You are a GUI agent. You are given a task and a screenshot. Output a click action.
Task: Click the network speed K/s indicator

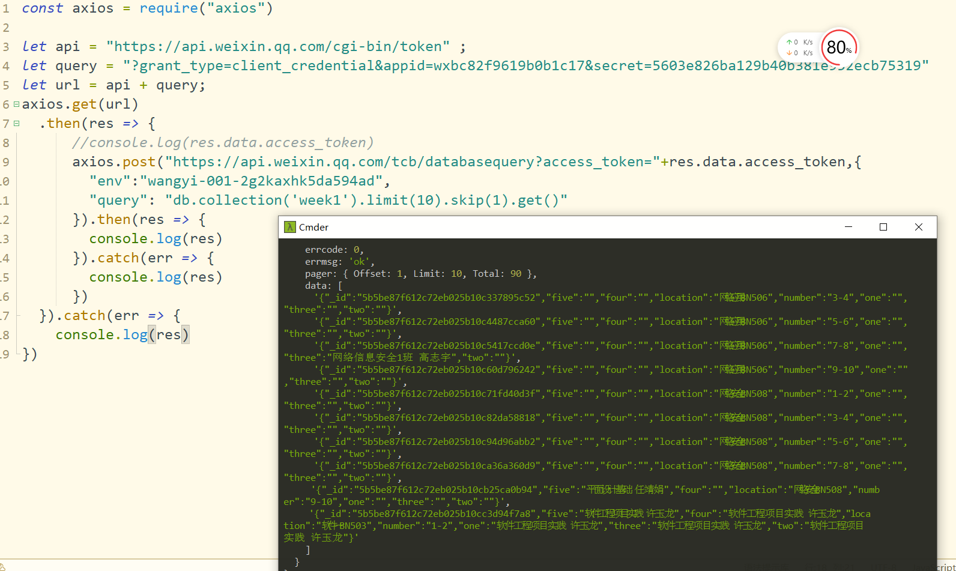(x=799, y=47)
